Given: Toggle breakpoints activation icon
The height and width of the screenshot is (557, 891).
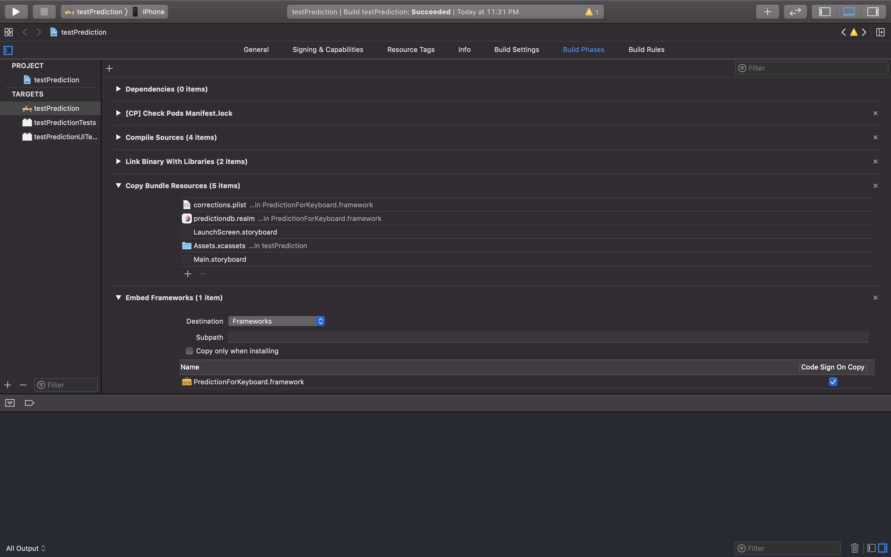Looking at the screenshot, I should coord(29,403).
